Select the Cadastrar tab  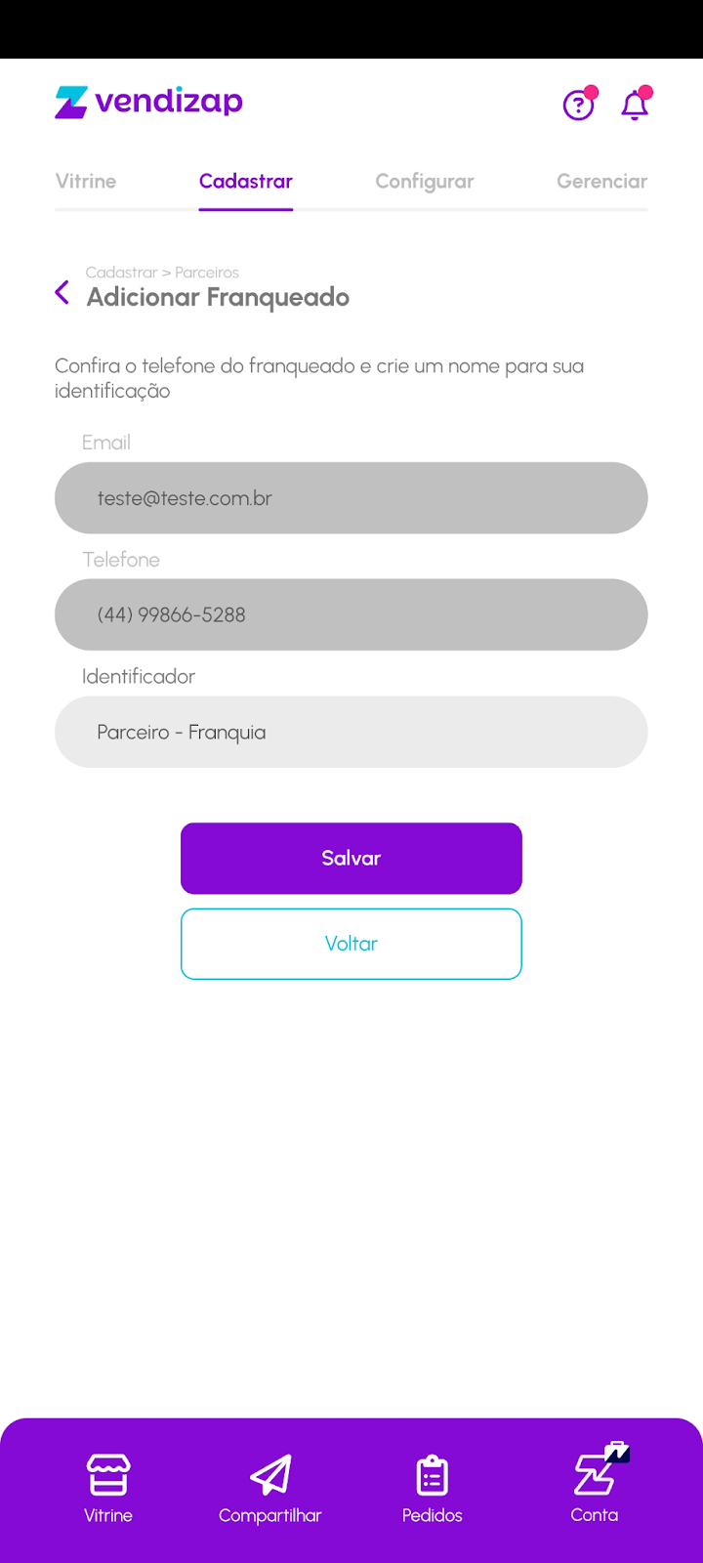(x=246, y=182)
